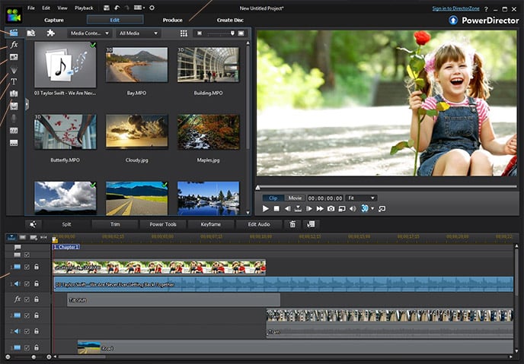The image size is (524, 364).
Task: Click the Play button in preview
Action: coord(266,209)
